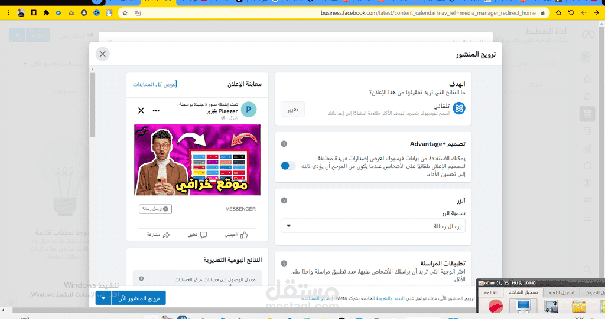Click the blue checkmark extension icon
The width and height of the screenshot is (605, 319).
click(x=58, y=13)
